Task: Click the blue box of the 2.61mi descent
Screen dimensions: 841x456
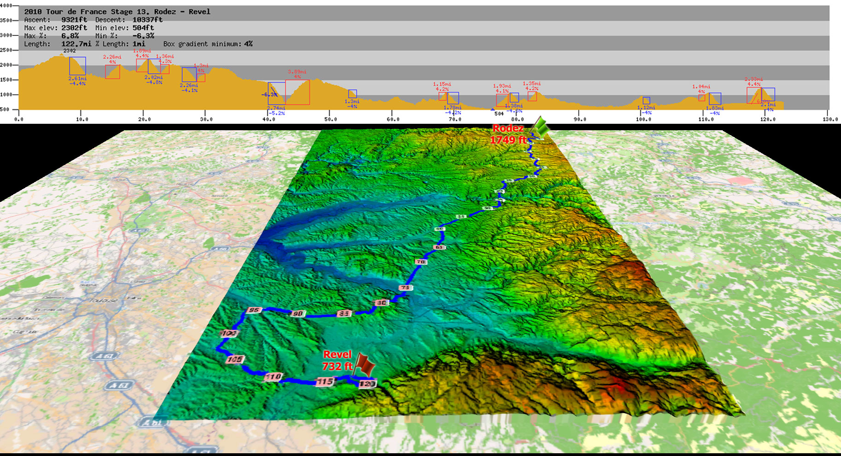Action: coord(77,66)
